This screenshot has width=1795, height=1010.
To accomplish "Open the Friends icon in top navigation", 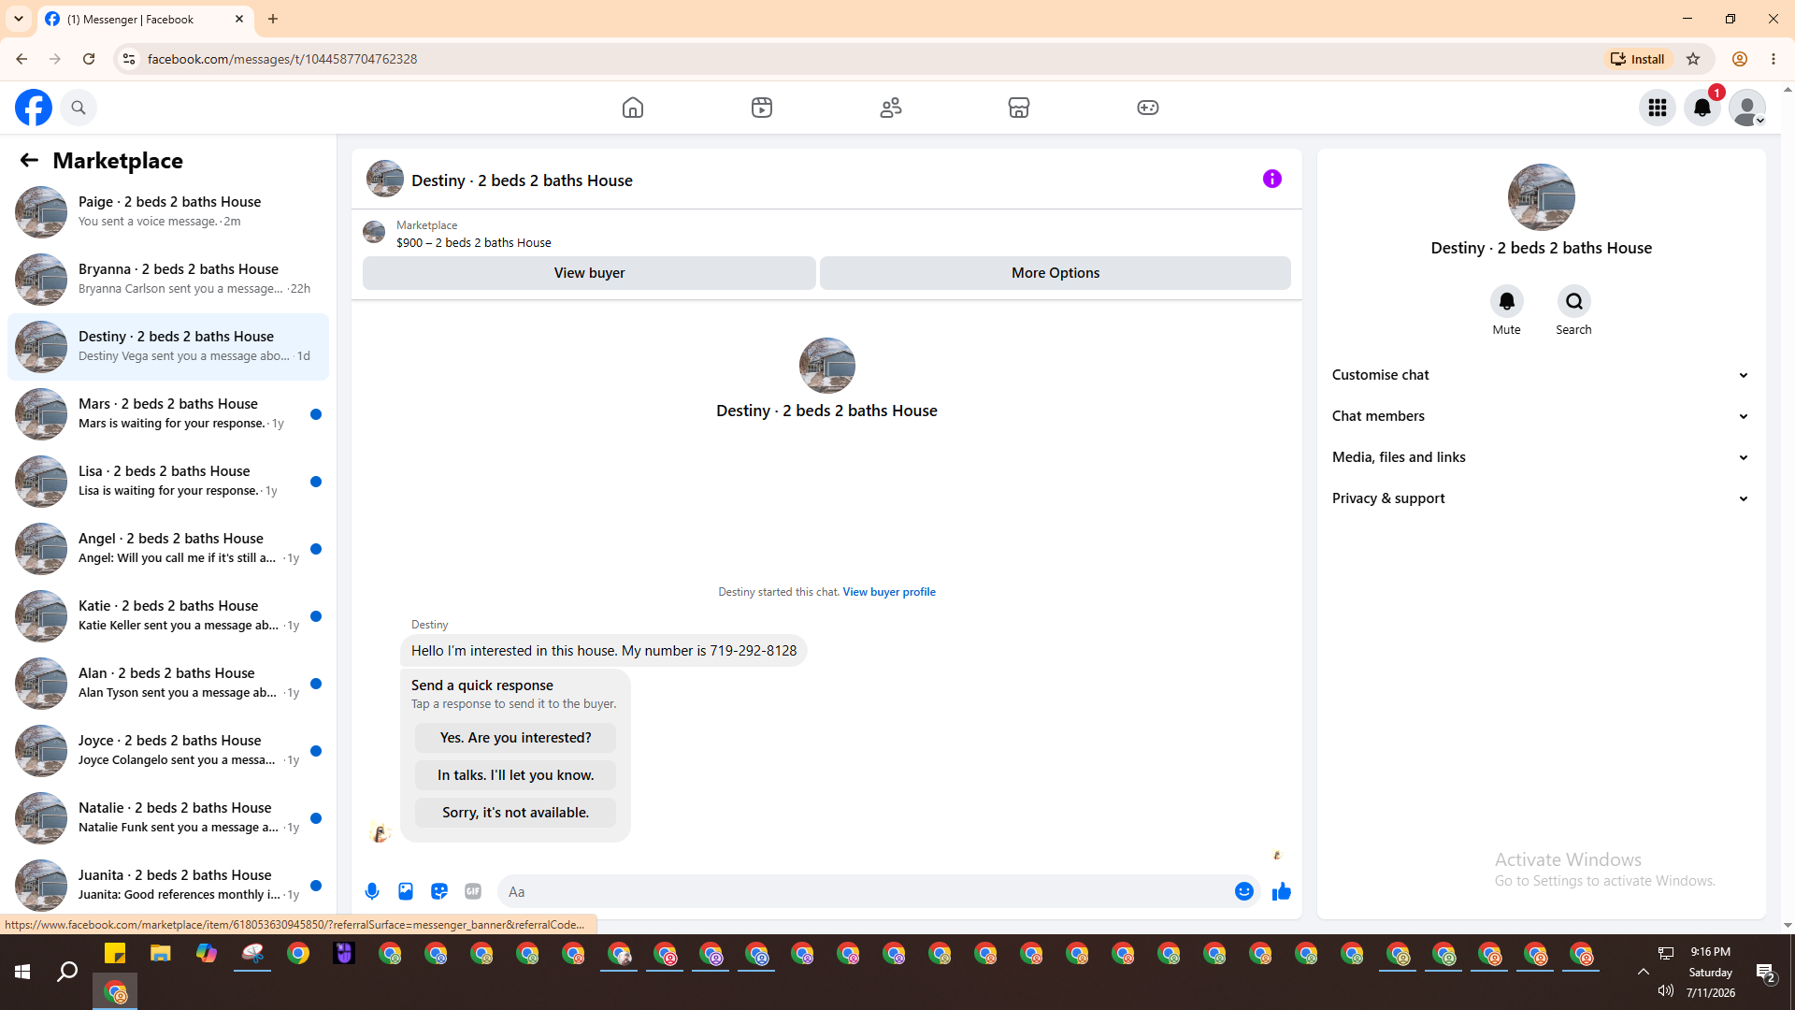I will (891, 108).
